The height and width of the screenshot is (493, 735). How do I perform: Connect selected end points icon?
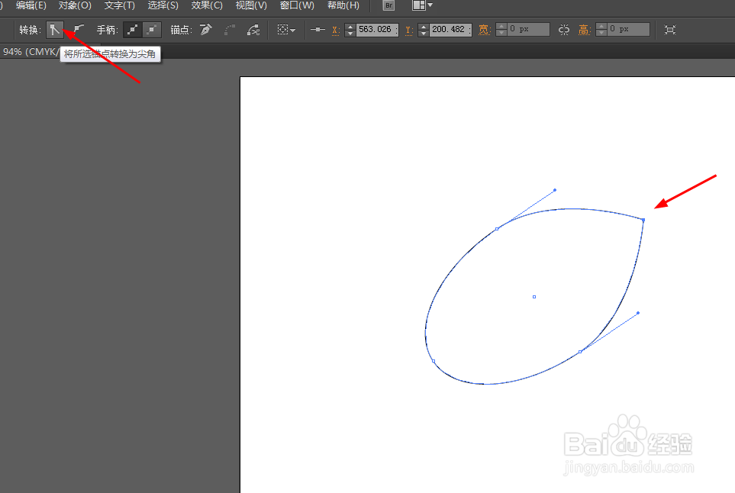click(x=230, y=30)
